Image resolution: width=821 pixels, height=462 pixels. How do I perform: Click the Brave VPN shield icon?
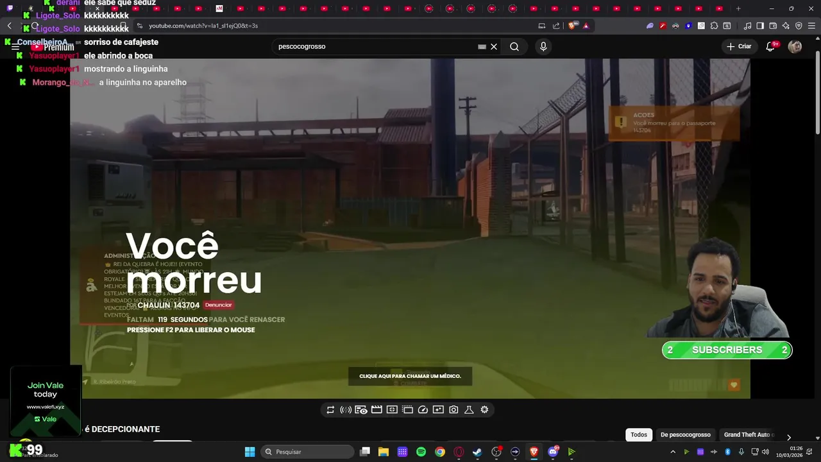pos(799,26)
